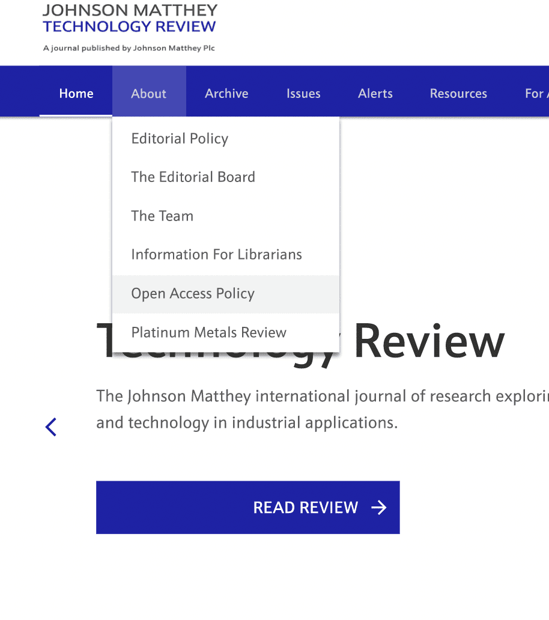Choose Platinum Metals Review from the dropdown

pos(226,332)
